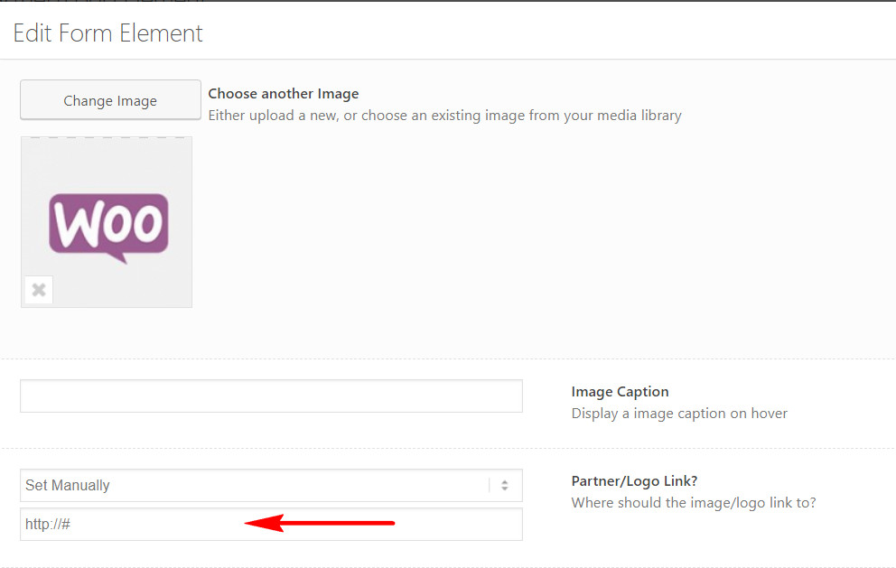Remove the Woo image with the X icon

pyautogui.click(x=39, y=290)
